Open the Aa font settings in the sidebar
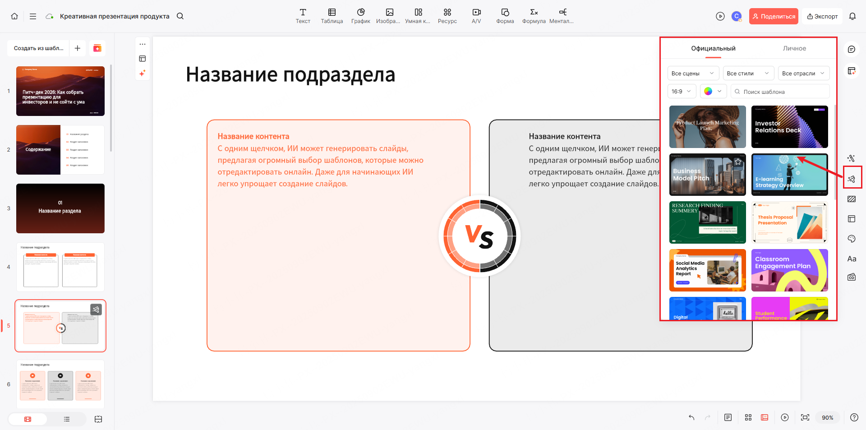 (x=852, y=259)
